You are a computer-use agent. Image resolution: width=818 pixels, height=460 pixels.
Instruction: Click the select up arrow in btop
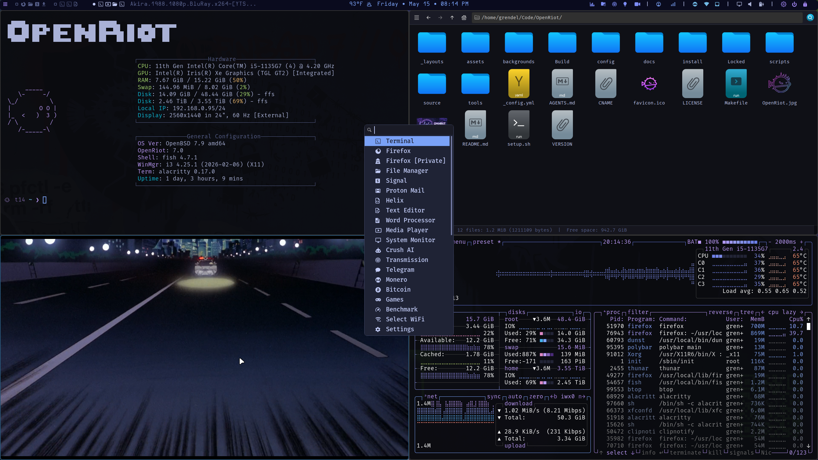(601, 453)
